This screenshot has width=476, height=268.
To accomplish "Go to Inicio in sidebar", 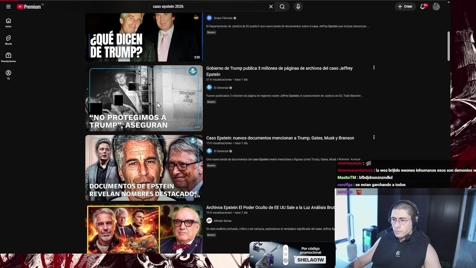I will (8, 23).
